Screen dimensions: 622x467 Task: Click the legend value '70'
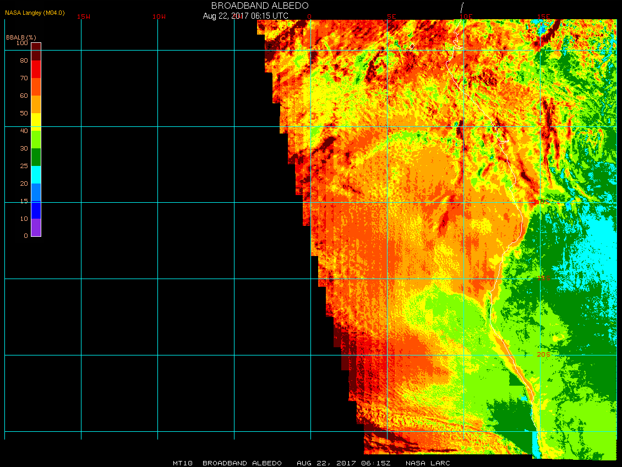(24, 78)
